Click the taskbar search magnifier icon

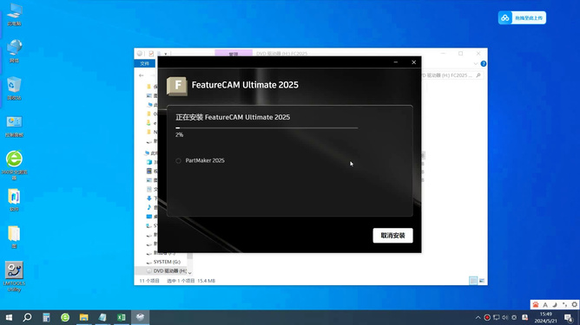click(x=28, y=317)
